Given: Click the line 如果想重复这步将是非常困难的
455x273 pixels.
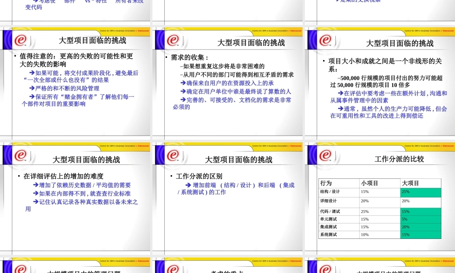Looking at the screenshot, I should coord(222,66).
